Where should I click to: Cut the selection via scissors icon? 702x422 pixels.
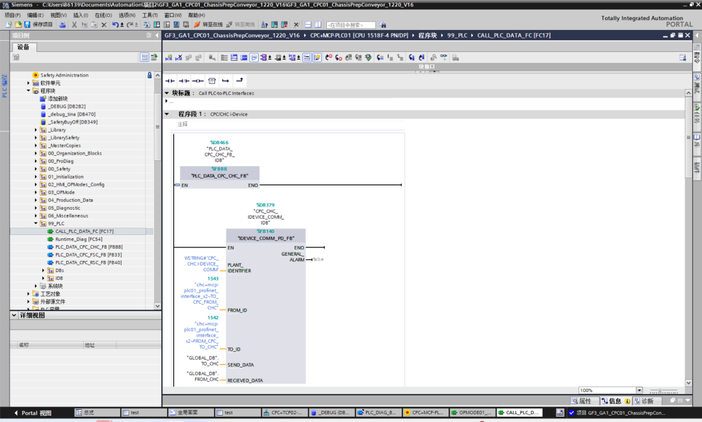[74, 25]
